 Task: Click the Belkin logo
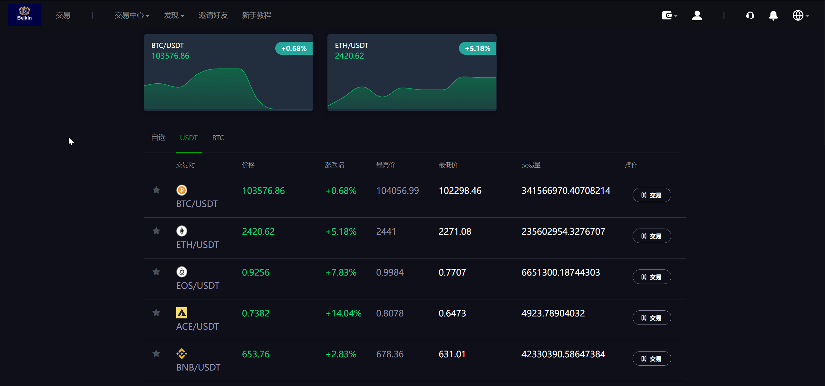tap(24, 14)
